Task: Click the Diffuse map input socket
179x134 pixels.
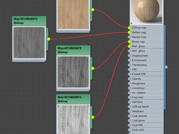Action: point(129,28)
